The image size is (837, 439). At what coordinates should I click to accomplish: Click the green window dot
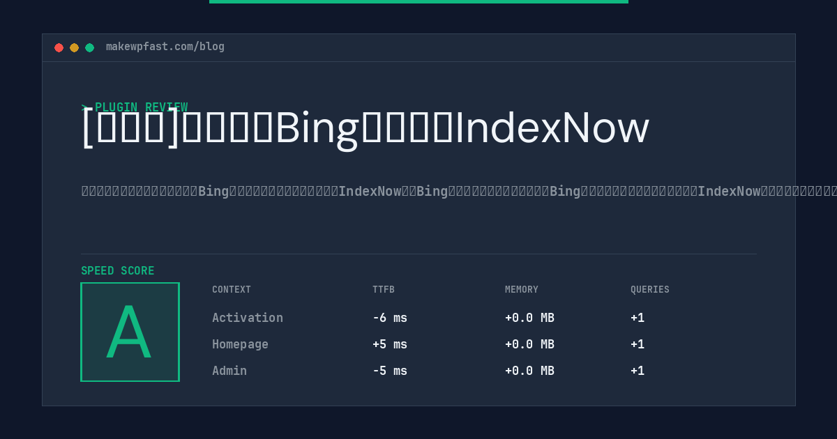(89, 47)
